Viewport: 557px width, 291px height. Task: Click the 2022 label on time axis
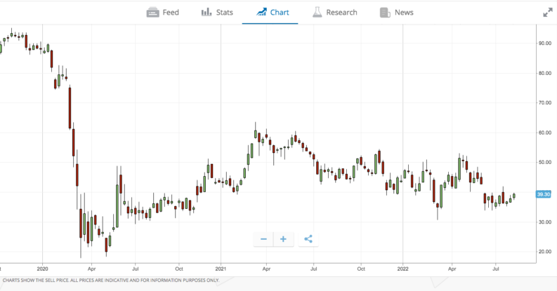coord(402,268)
